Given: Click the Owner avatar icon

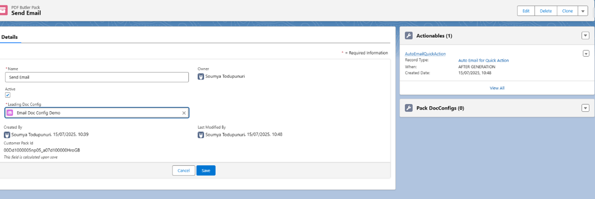Looking at the screenshot, I should [201, 77].
